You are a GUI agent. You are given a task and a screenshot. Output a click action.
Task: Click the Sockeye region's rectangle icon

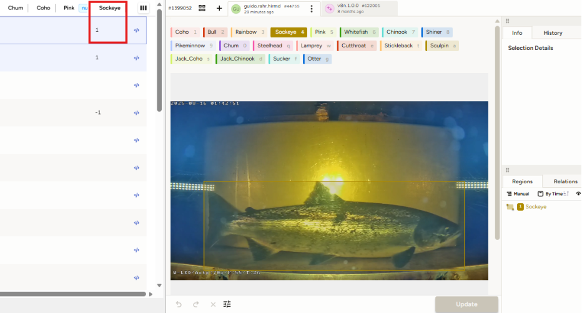[510, 207]
